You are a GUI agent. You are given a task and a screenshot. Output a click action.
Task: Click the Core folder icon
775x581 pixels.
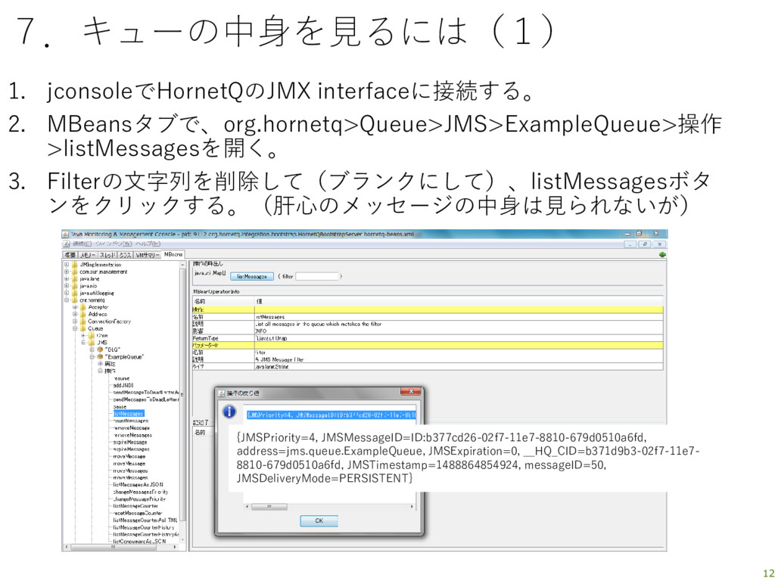point(92,335)
